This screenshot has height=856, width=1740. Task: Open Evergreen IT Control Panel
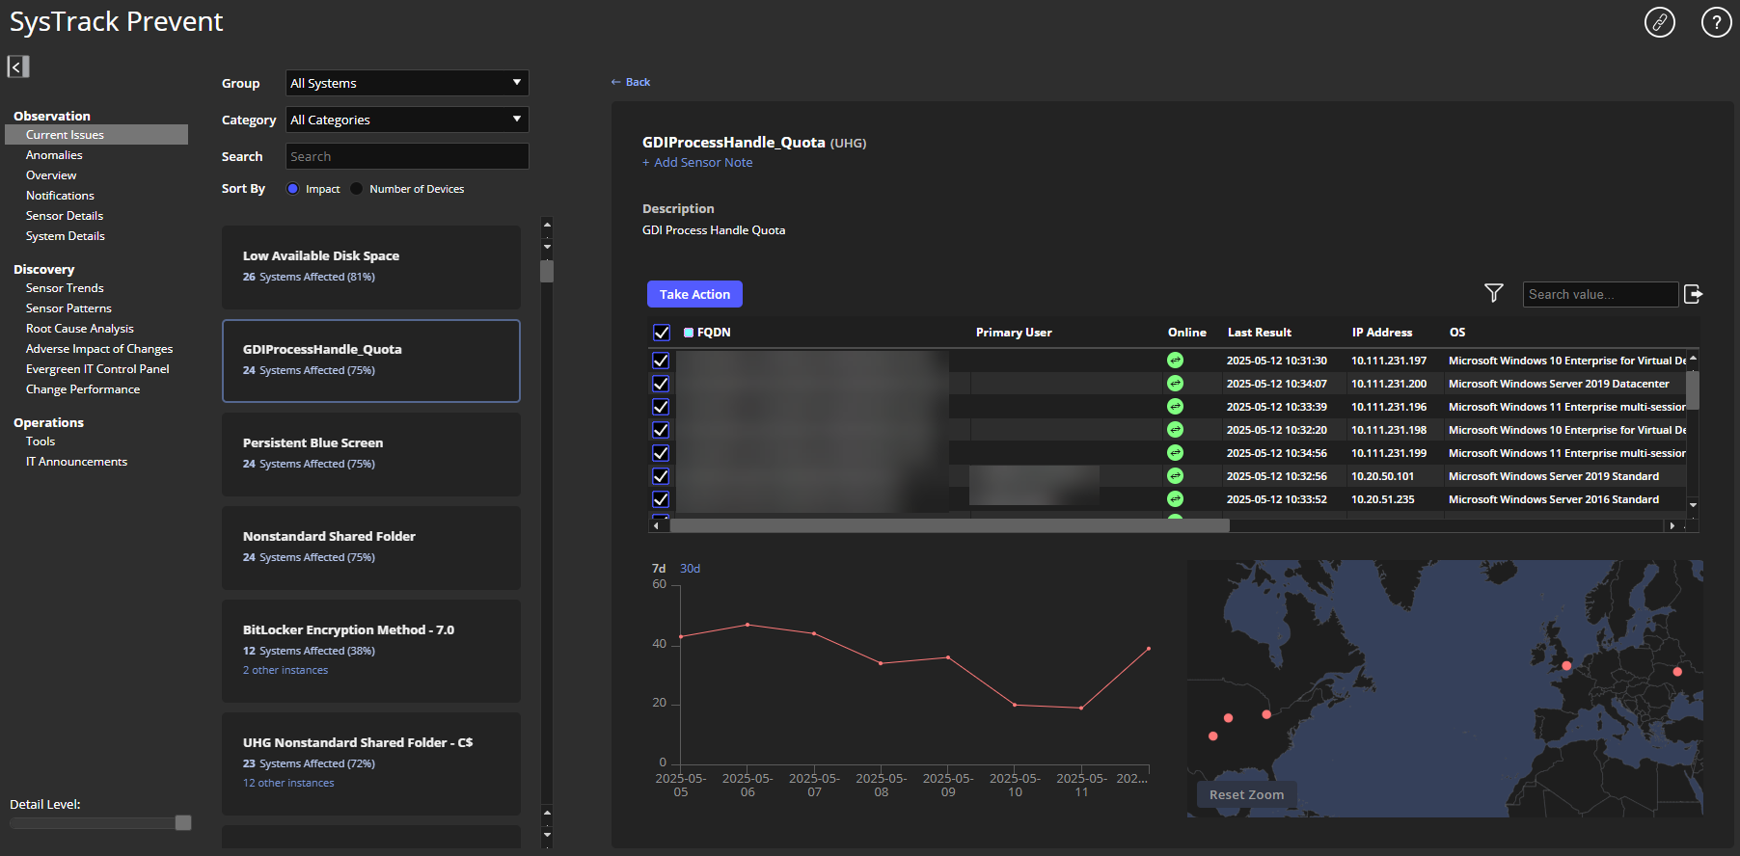(x=97, y=369)
